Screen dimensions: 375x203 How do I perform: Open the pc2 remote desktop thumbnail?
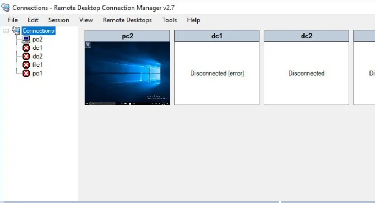[x=127, y=73]
